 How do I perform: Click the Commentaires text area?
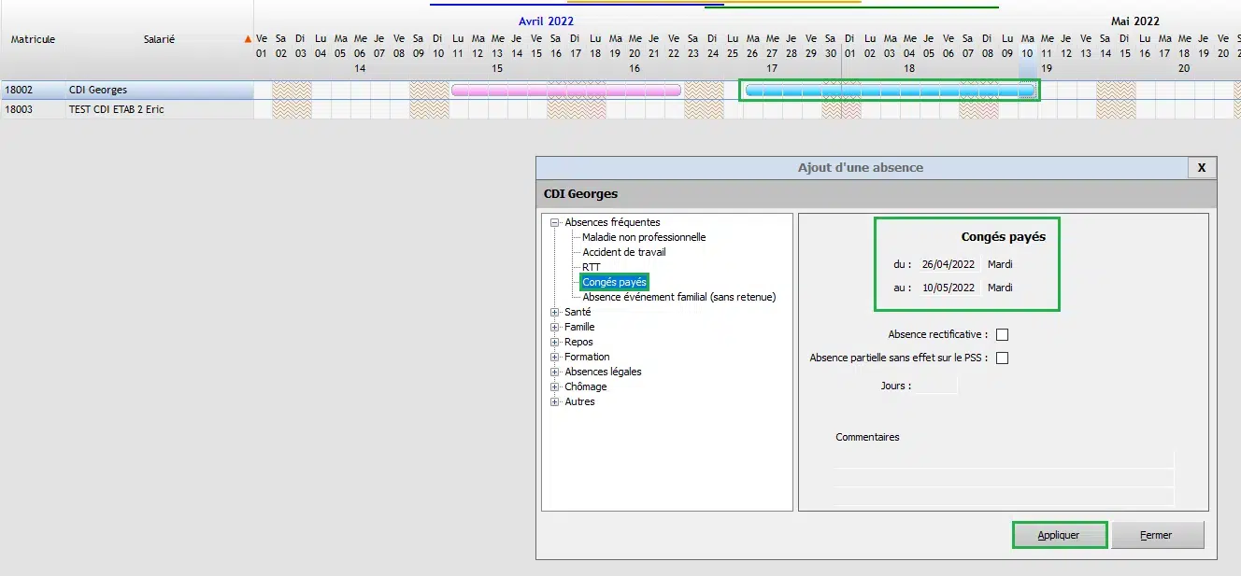click(1003, 478)
